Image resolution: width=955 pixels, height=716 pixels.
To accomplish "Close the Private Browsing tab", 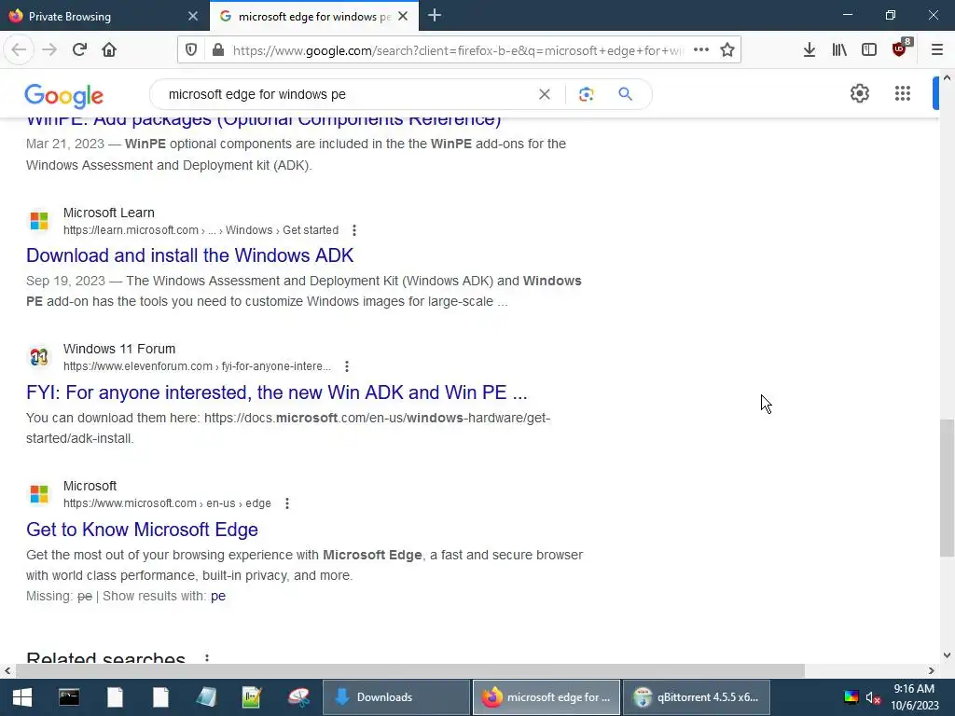I will pyautogui.click(x=193, y=17).
